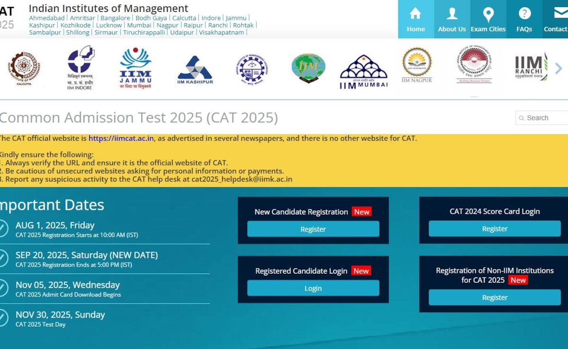Image resolution: width=568 pixels, height=349 pixels.
Task: Click the New Candidate Registration heading
Action: [x=302, y=212]
